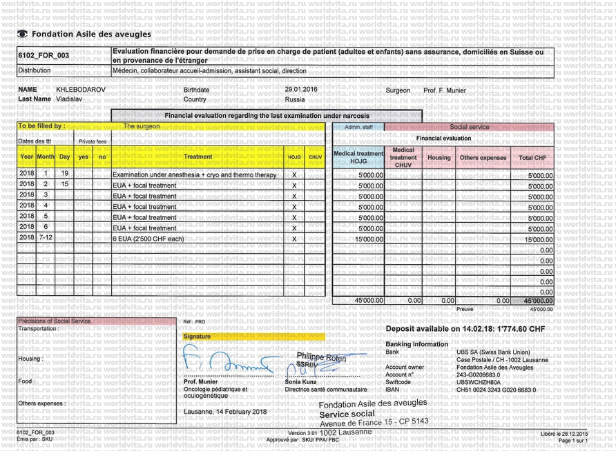616x451 pixels.
Task: Click the country value "Russia"
Action: coord(295,99)
